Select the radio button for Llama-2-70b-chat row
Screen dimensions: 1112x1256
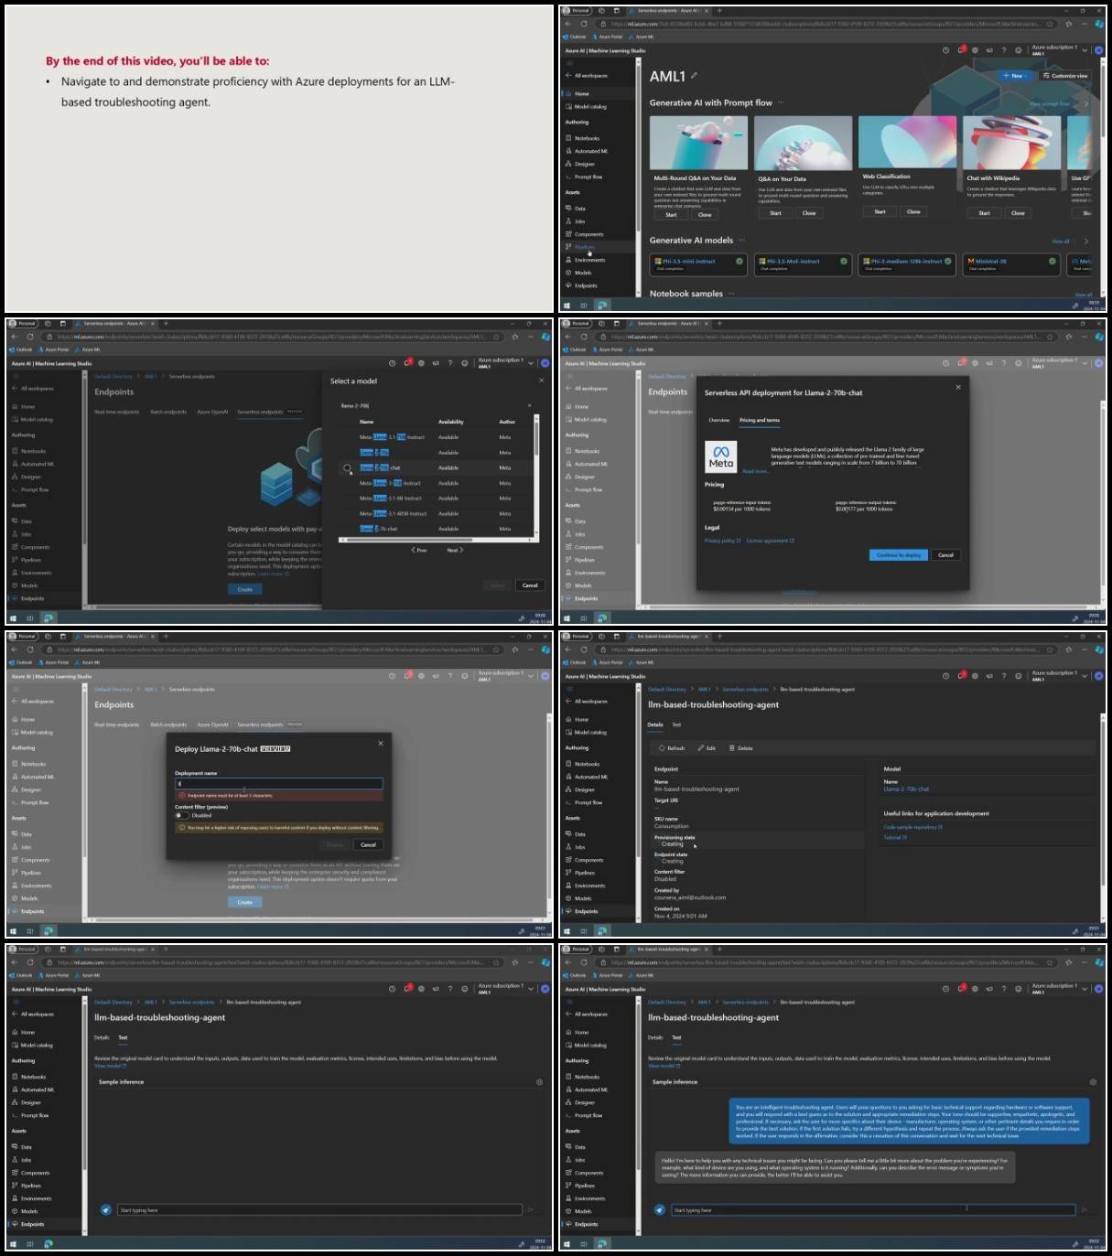[347, 467]
